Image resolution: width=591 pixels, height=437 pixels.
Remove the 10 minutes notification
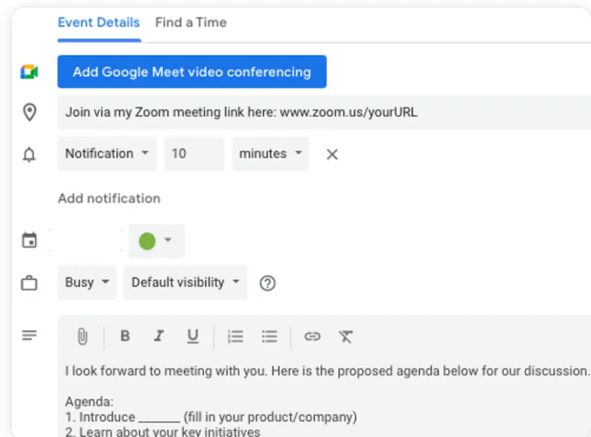332,154
